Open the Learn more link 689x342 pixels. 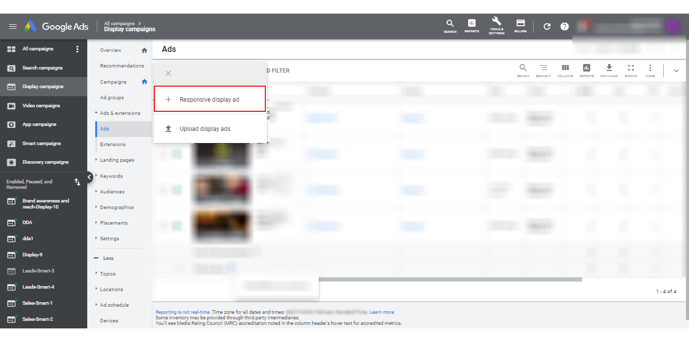(381, 312)
